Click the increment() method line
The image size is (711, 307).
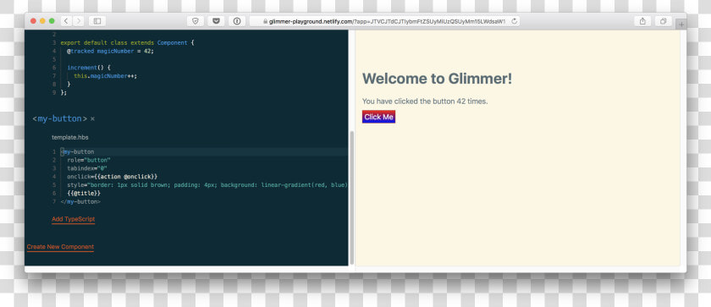point(89,68)
